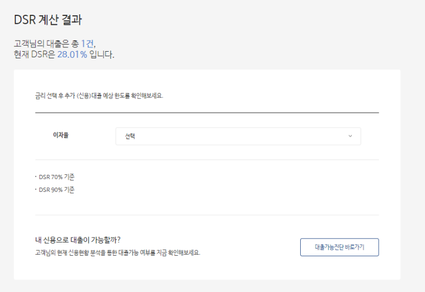
Task: Click the 대출가능진단 바로가기 button
Action: point(339,247)
